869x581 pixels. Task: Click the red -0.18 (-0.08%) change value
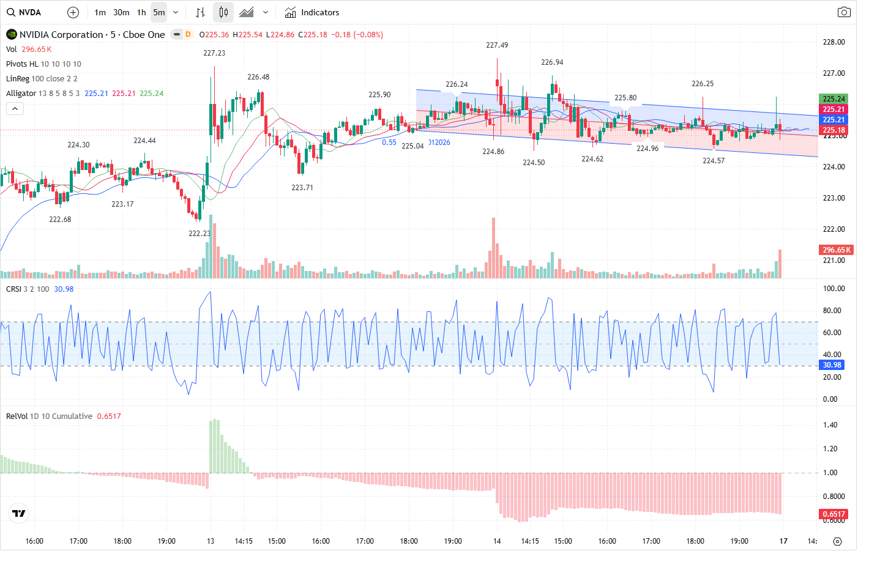[357, 35]
